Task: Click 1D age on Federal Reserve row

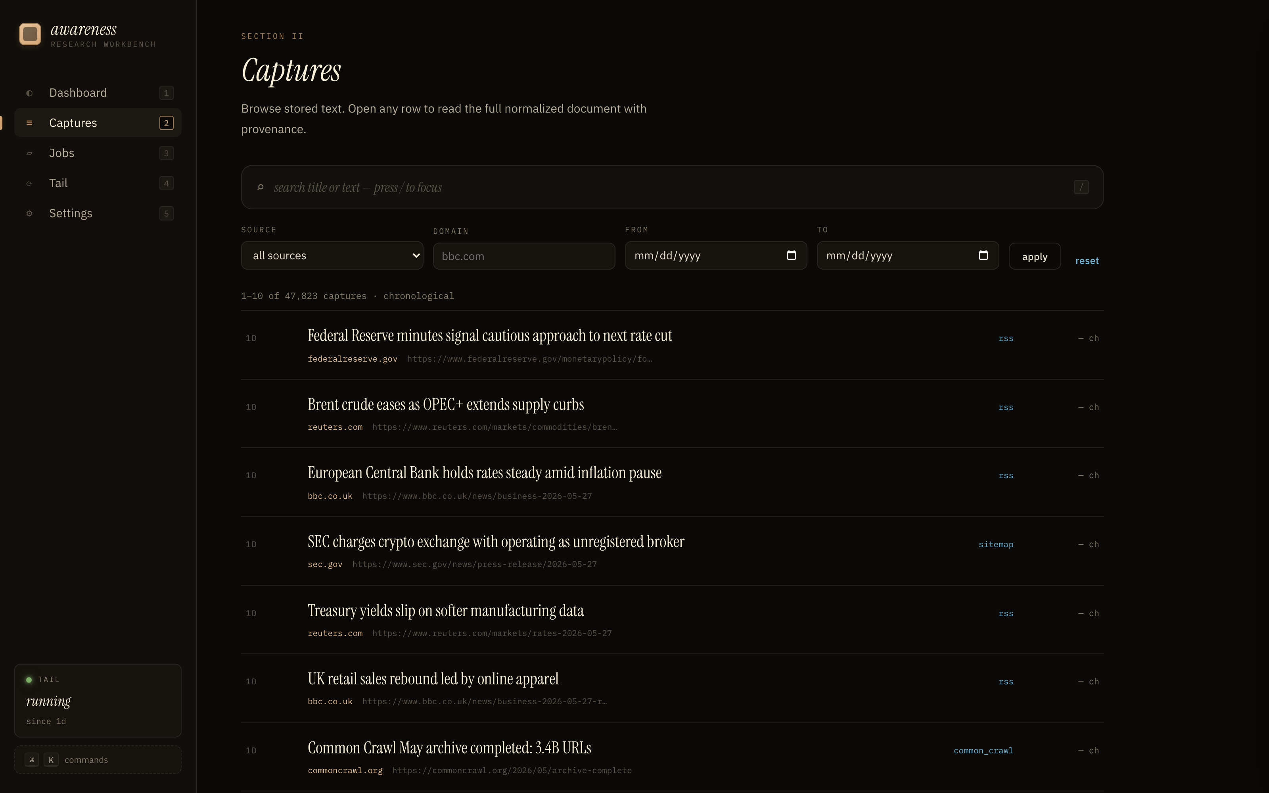Action: click(251, 338)
